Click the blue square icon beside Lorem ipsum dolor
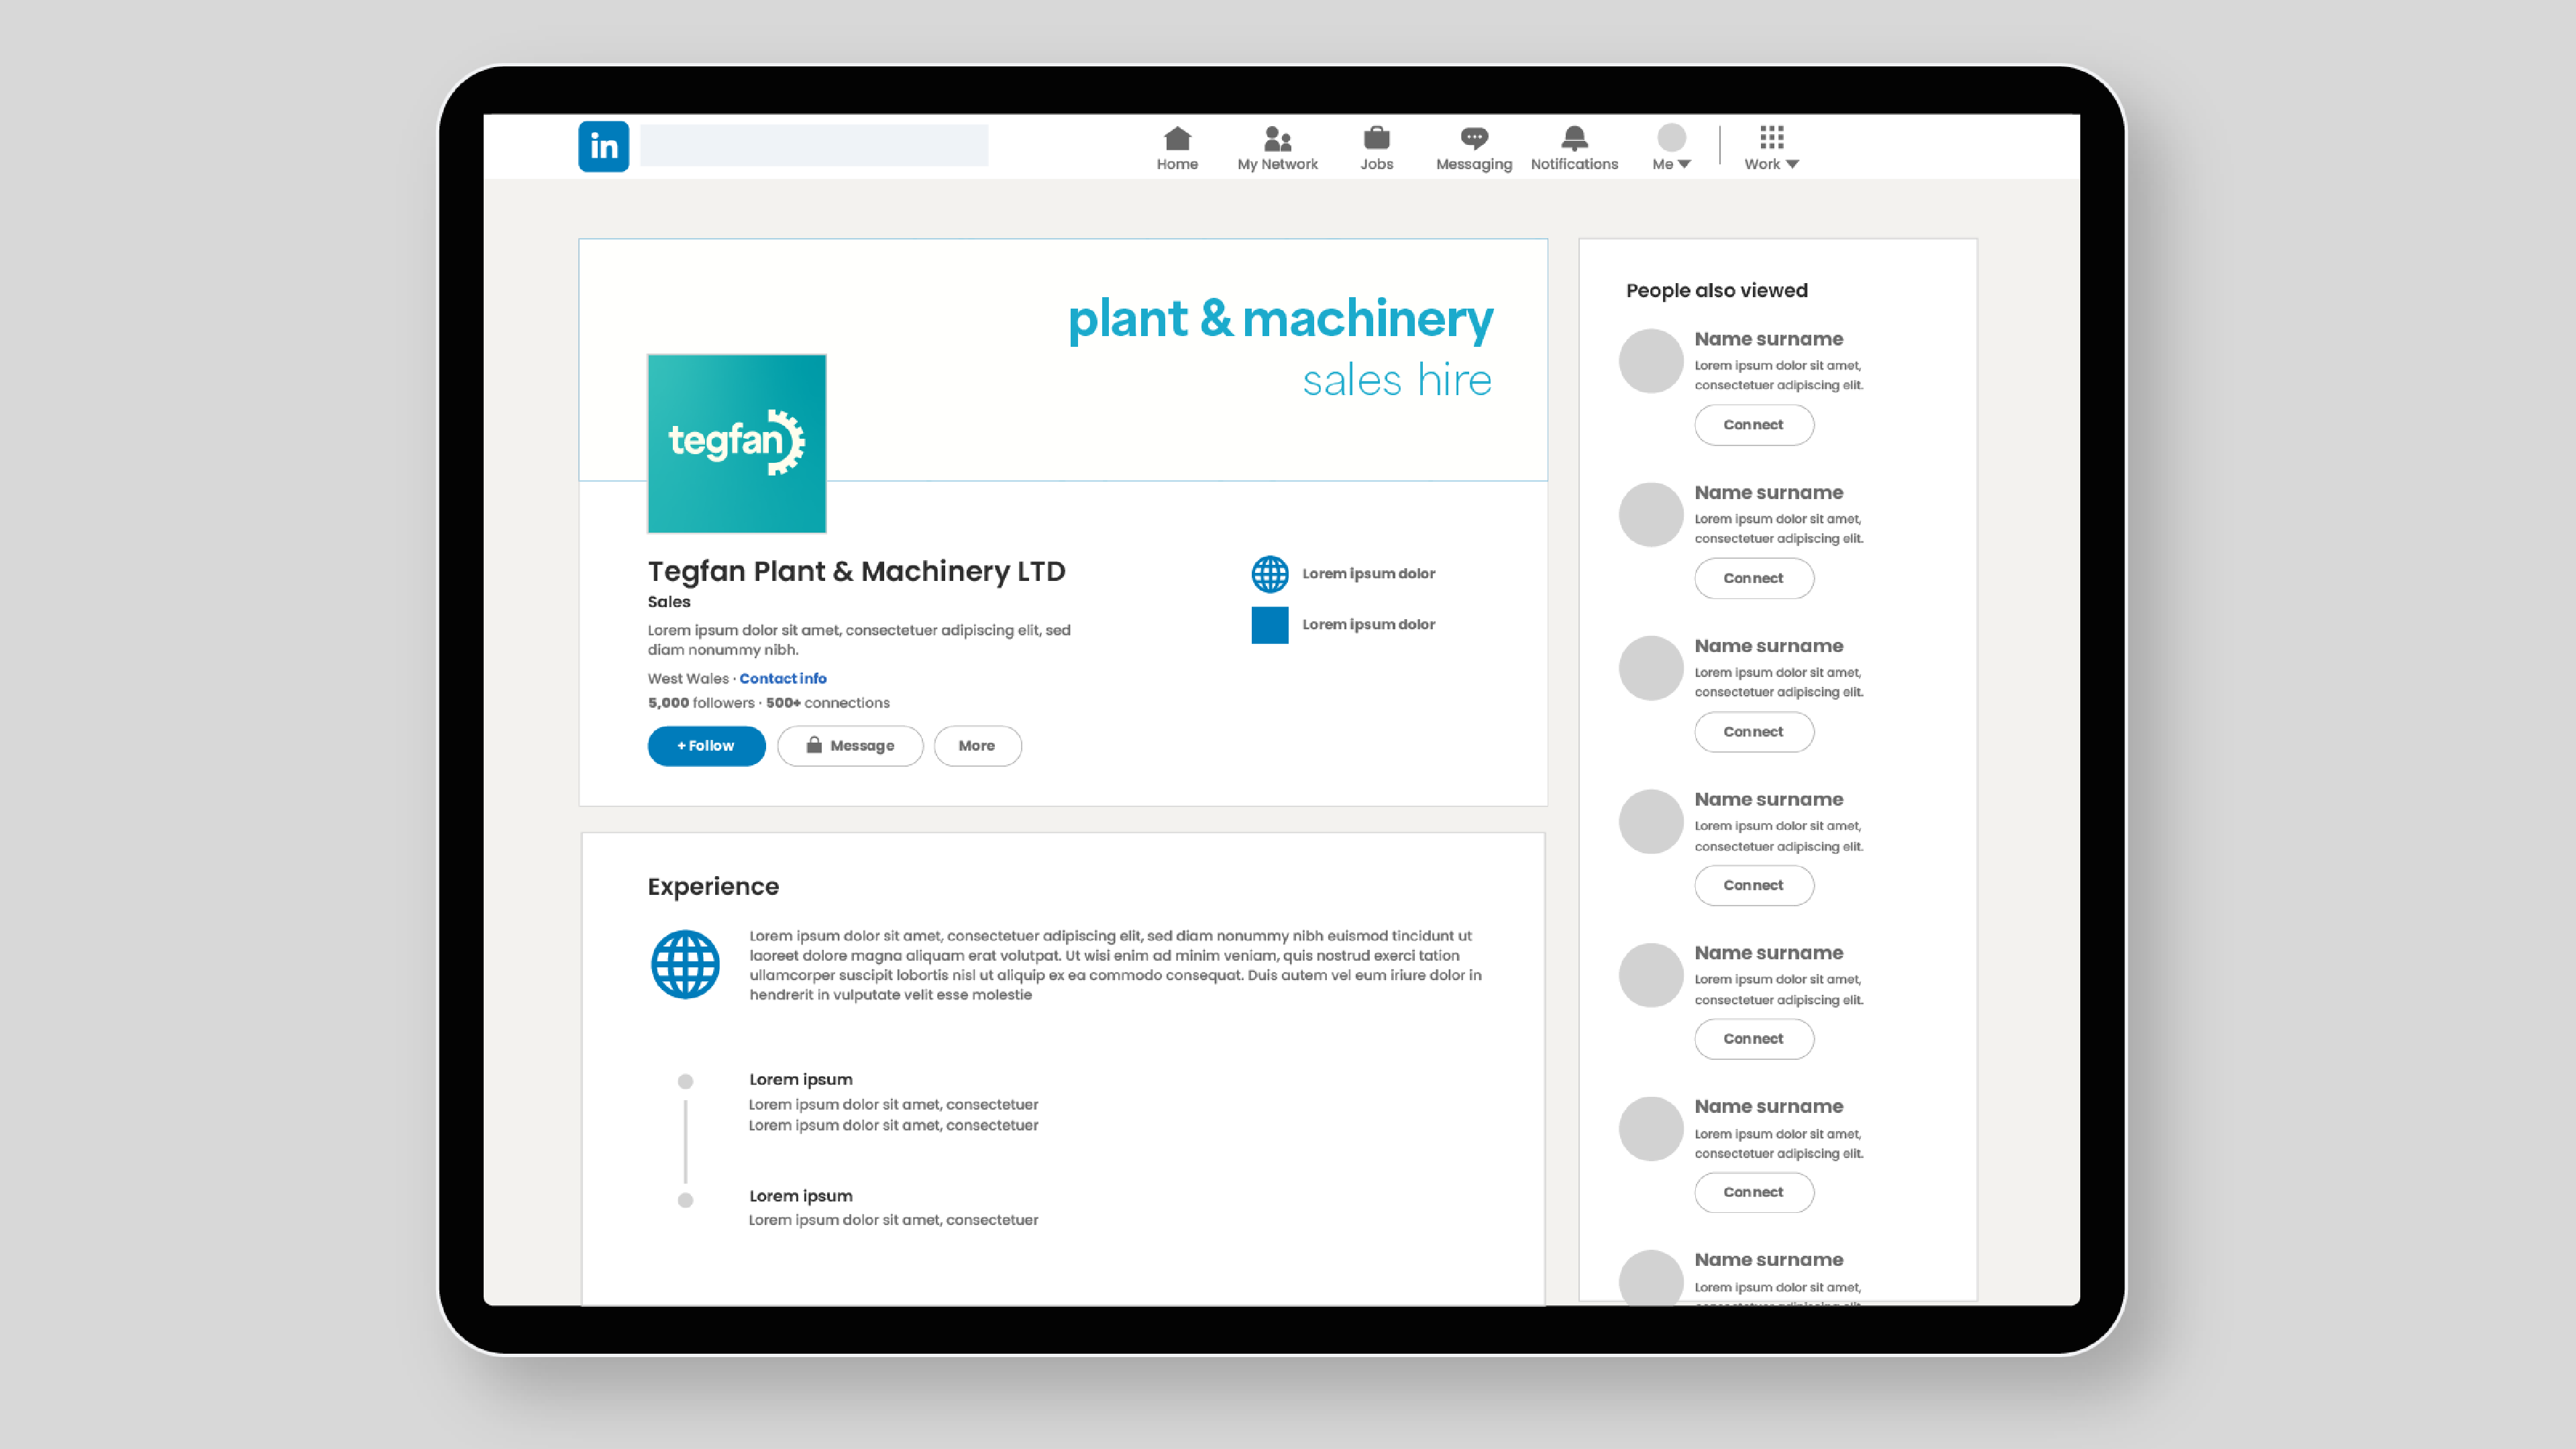The image size is (2576, 1449). [1270, 625]
